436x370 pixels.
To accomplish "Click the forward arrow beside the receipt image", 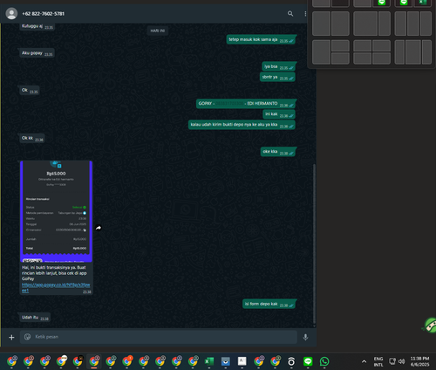I will [99, 228].
